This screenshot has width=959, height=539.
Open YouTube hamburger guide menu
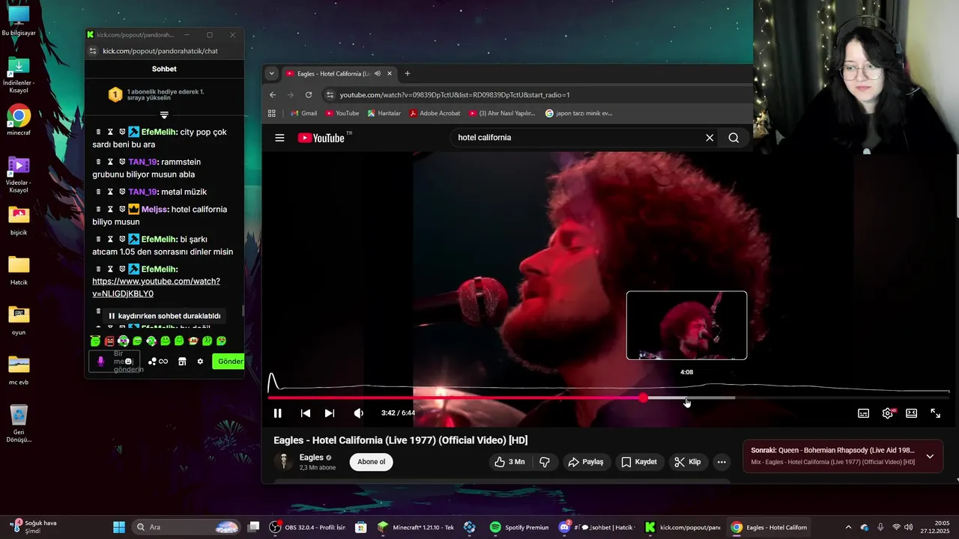[279, 138]
